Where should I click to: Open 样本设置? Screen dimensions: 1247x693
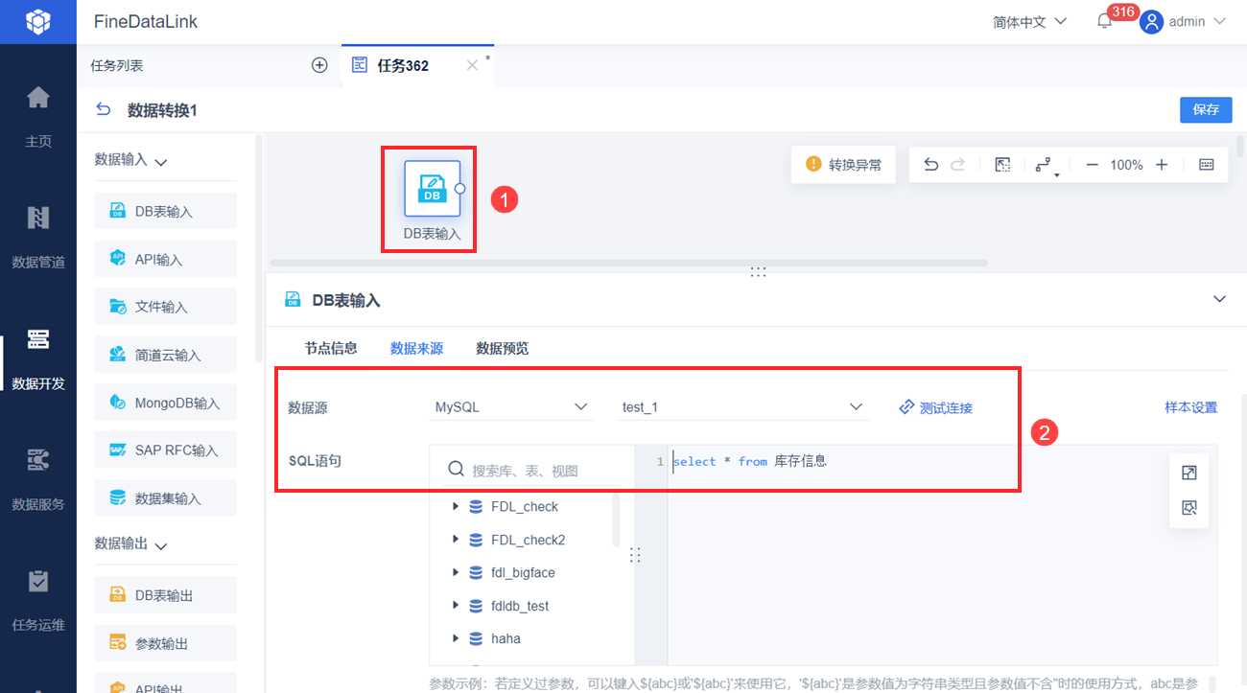1190,407
